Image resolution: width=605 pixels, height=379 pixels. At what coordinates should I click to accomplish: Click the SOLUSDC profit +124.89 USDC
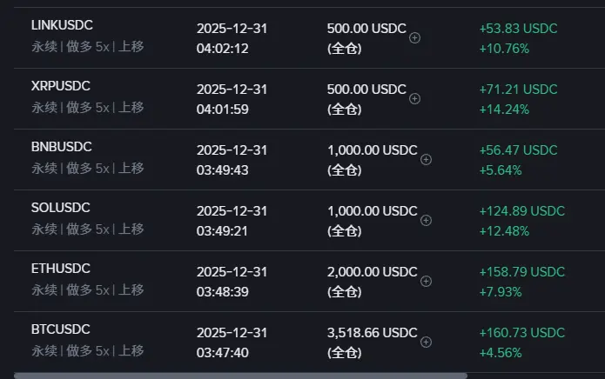click(521, 211)
